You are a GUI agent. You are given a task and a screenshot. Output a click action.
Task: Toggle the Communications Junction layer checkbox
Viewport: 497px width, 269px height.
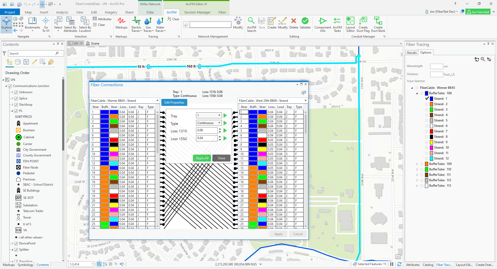pos(10,86)
